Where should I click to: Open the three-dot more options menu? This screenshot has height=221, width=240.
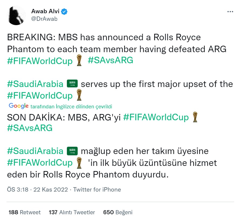coord(230,12)
